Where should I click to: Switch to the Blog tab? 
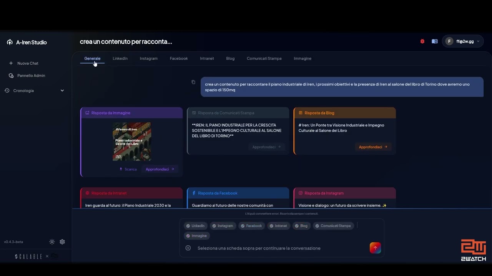pos(230,58)
